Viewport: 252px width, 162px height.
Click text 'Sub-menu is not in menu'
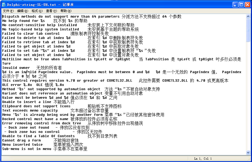click(27, 149)
